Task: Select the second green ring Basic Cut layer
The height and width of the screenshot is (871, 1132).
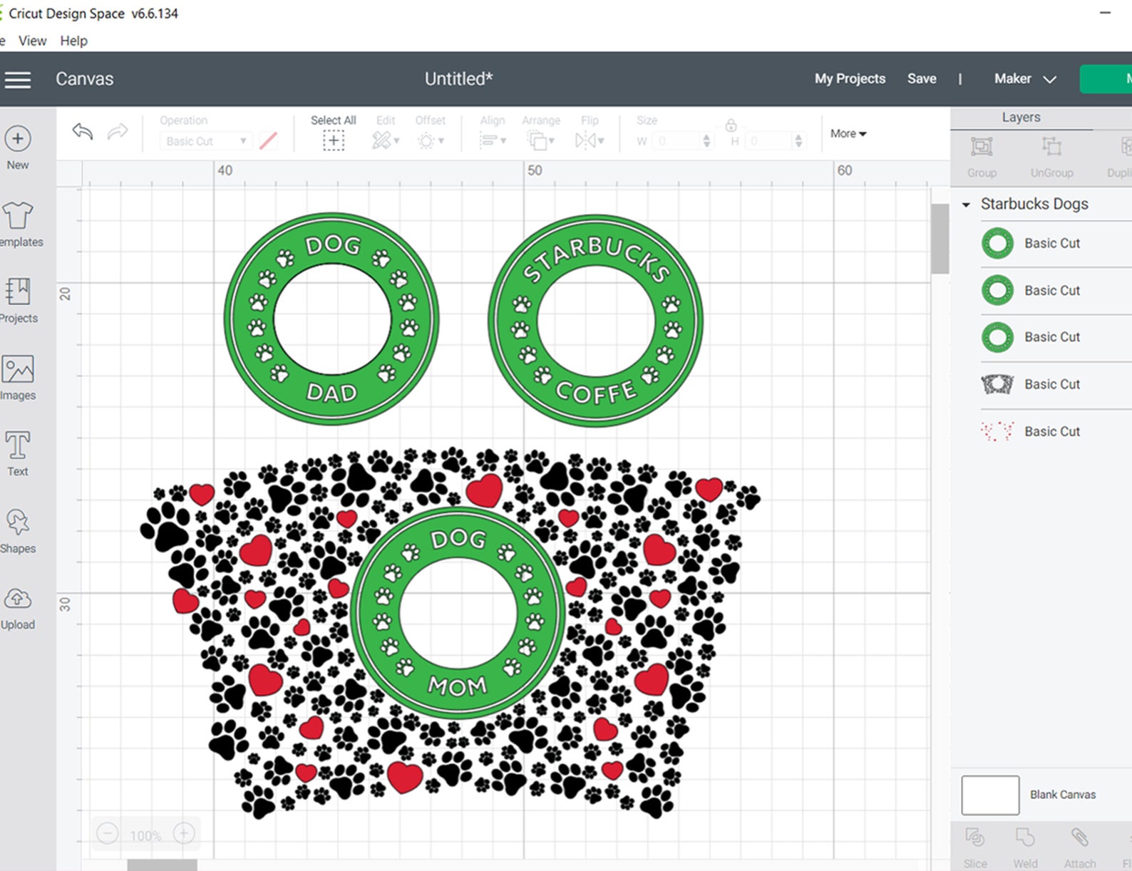Action: tap(1056, 291)
